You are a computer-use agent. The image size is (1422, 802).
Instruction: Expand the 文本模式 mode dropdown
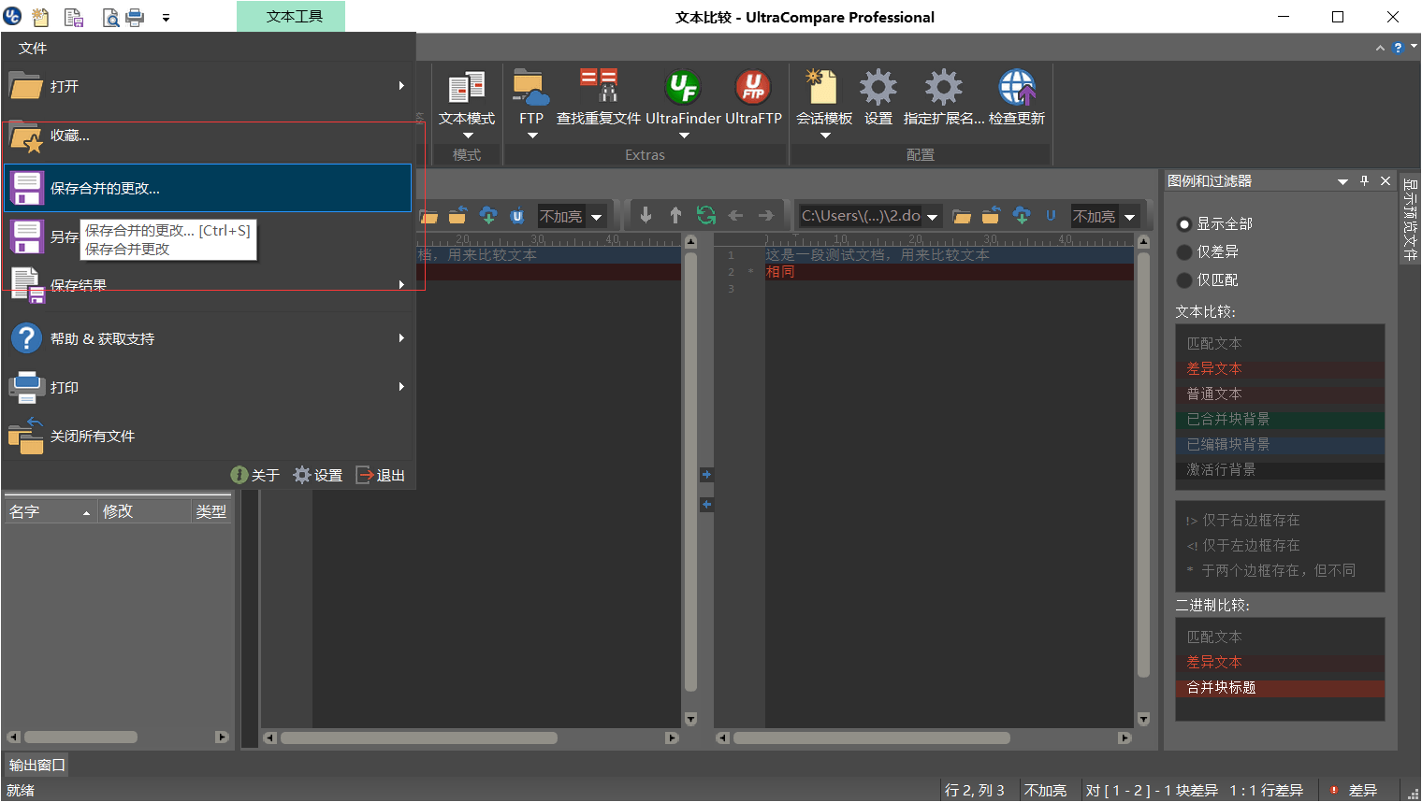click(468, 136)
